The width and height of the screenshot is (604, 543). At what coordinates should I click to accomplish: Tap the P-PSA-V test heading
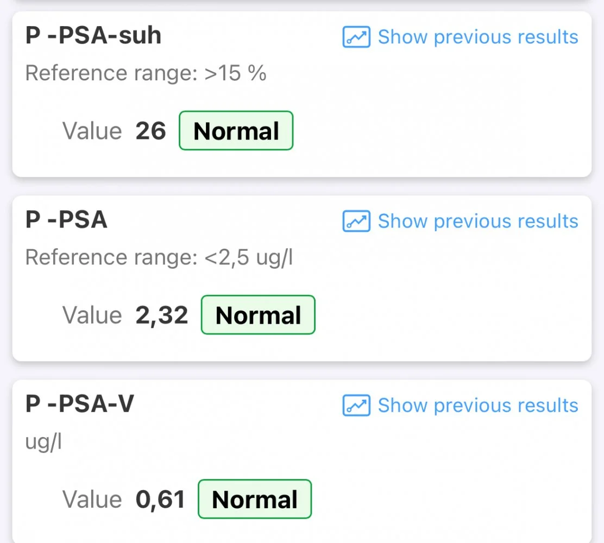click(x=79, y=404)
